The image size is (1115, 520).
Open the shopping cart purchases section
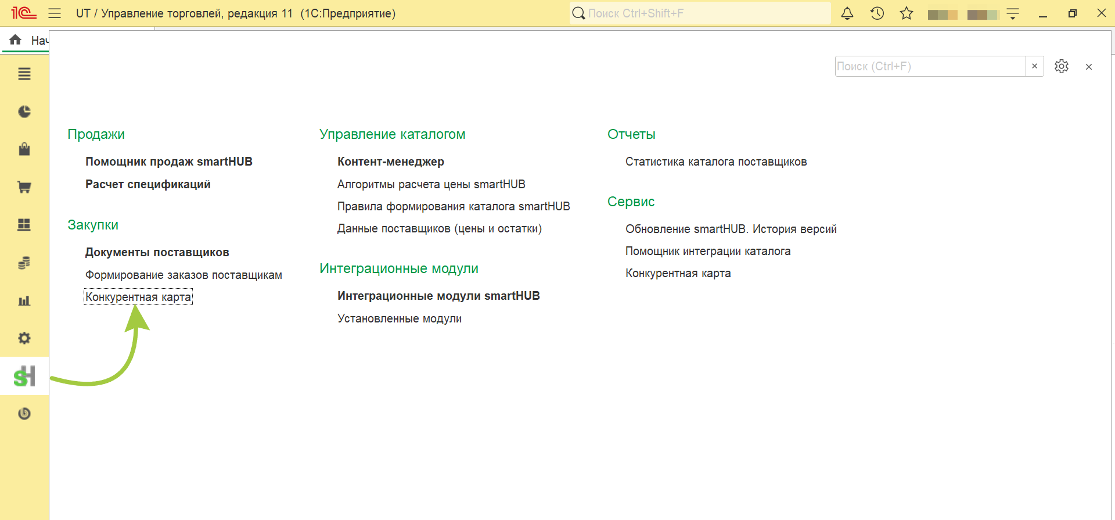tap(24, 187)
